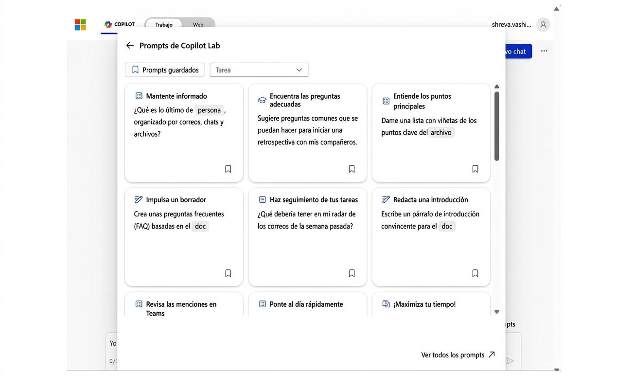Click the archivo placeholder chip
This screenshot has width=634, height=389.
click(x=441, y=133)
